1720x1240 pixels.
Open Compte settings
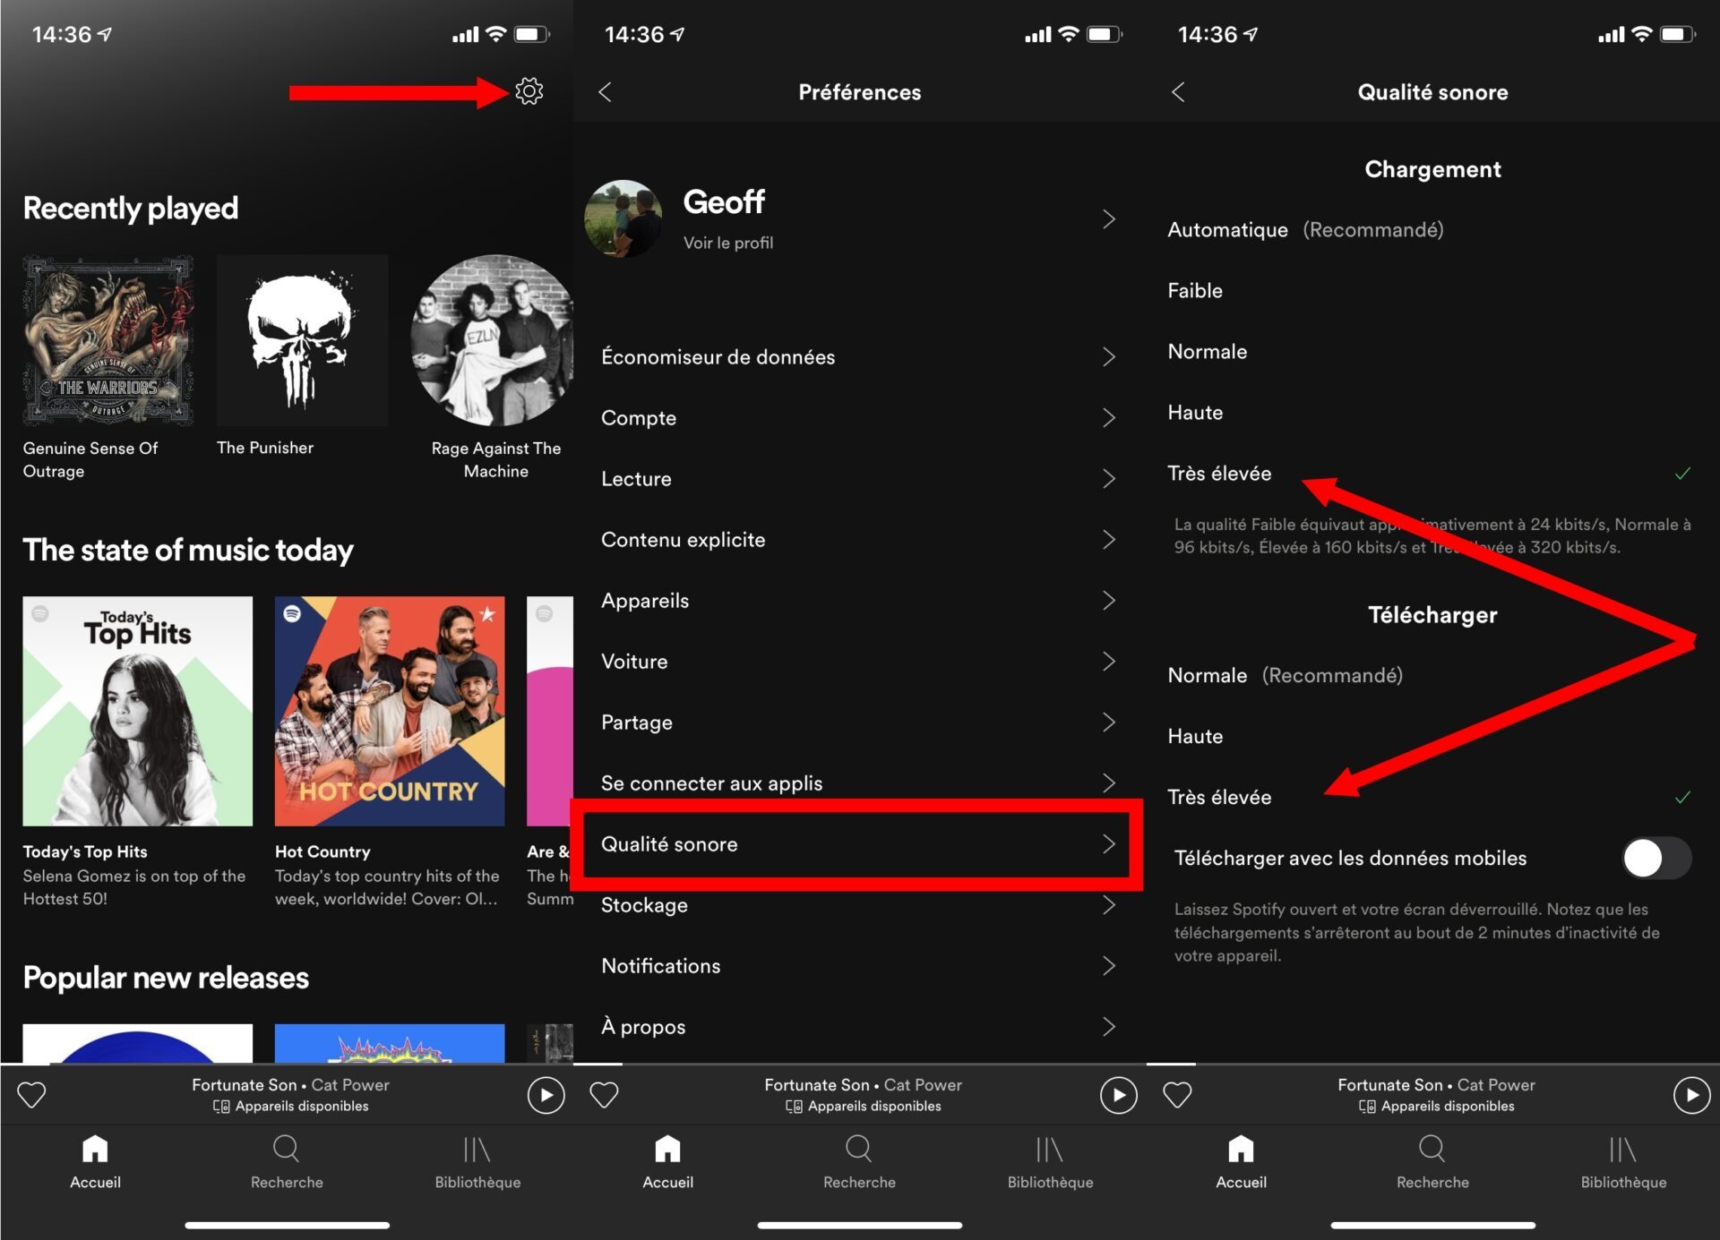click(x=859, y=418)
